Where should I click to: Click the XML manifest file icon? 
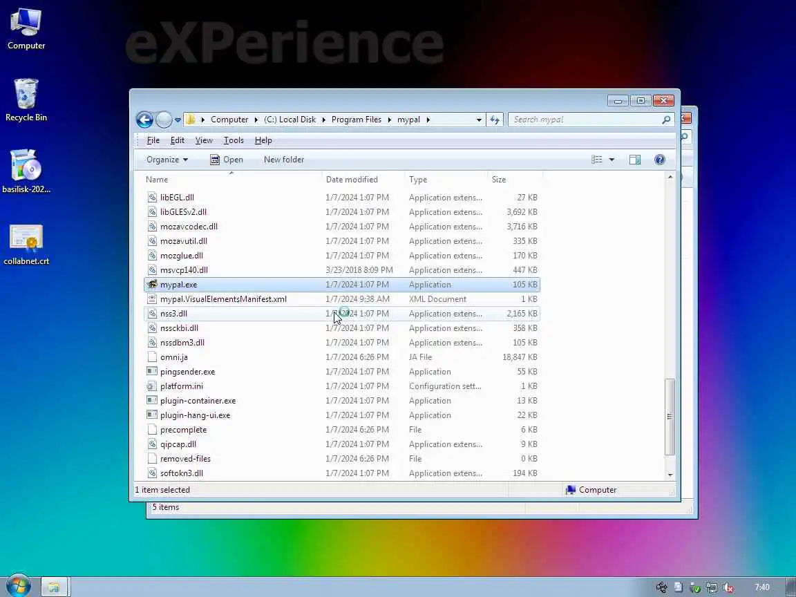tap(152, 299)
